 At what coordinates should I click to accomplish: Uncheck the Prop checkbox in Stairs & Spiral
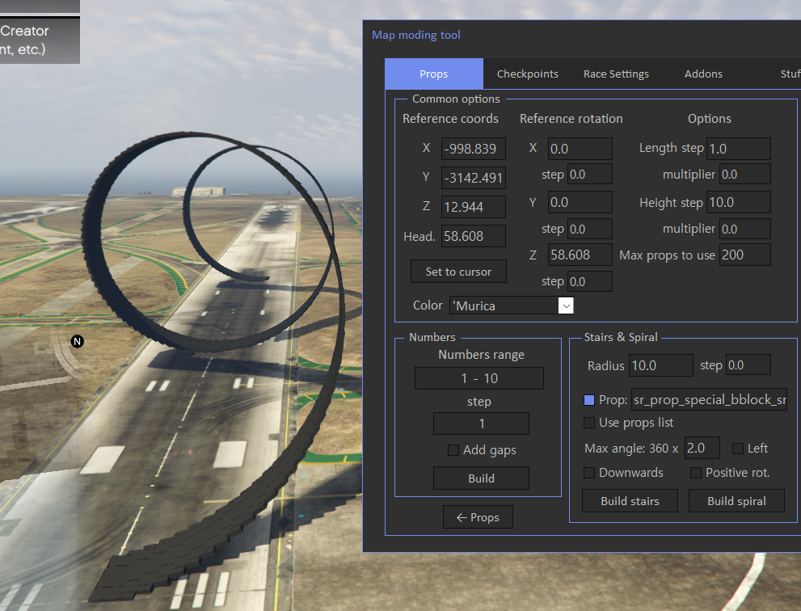[x=589, y=399]
